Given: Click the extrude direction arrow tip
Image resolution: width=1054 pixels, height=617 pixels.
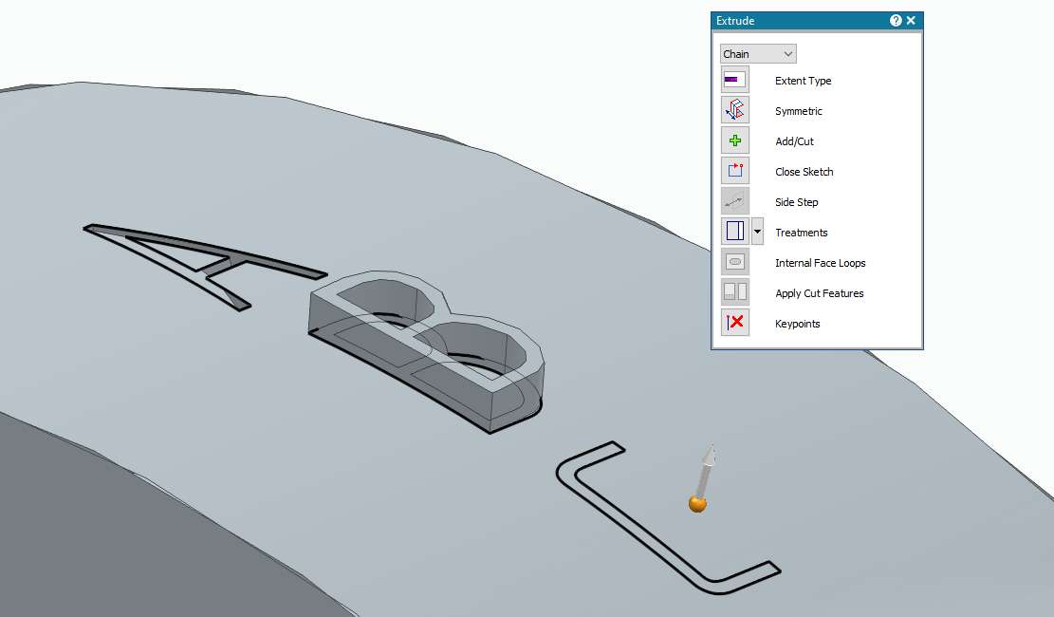Looking at the screenshot, I should pos(710,456).
